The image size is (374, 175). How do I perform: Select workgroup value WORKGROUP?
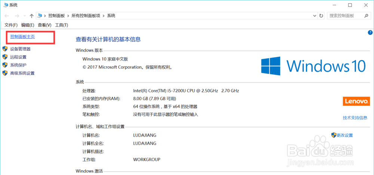tap(147, 159)
